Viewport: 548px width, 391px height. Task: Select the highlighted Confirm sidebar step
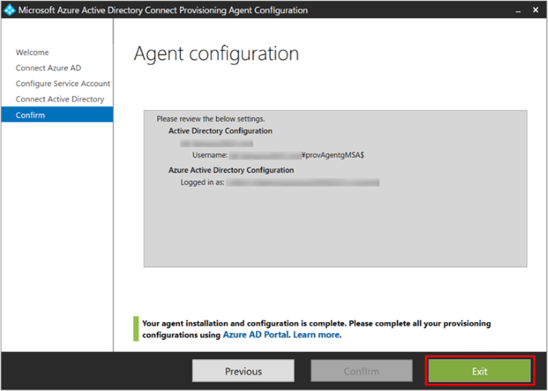pos(57,115)
